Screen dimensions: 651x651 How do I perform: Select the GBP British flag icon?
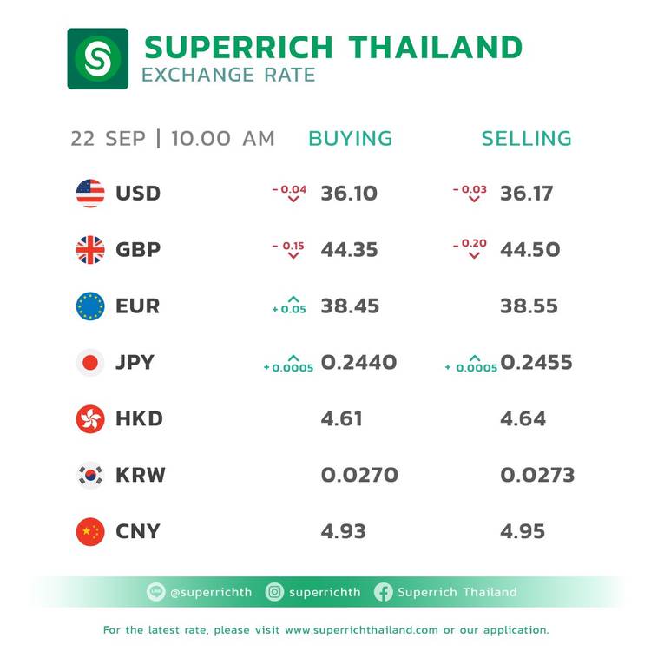[x=90, y=250]
